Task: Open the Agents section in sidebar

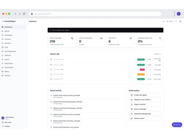Action: 13,31
